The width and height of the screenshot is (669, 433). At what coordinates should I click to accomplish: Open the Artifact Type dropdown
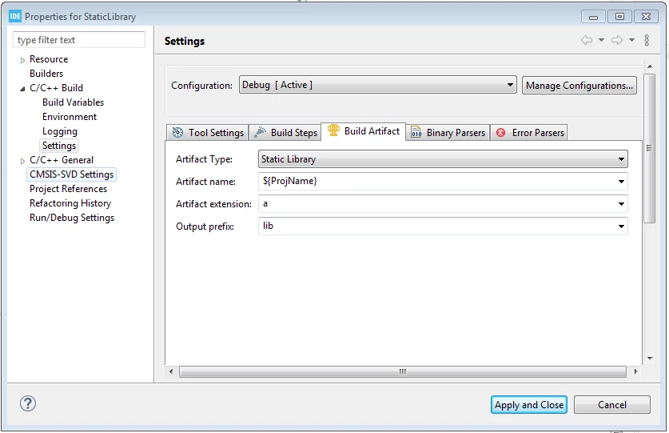pos(443,159)
